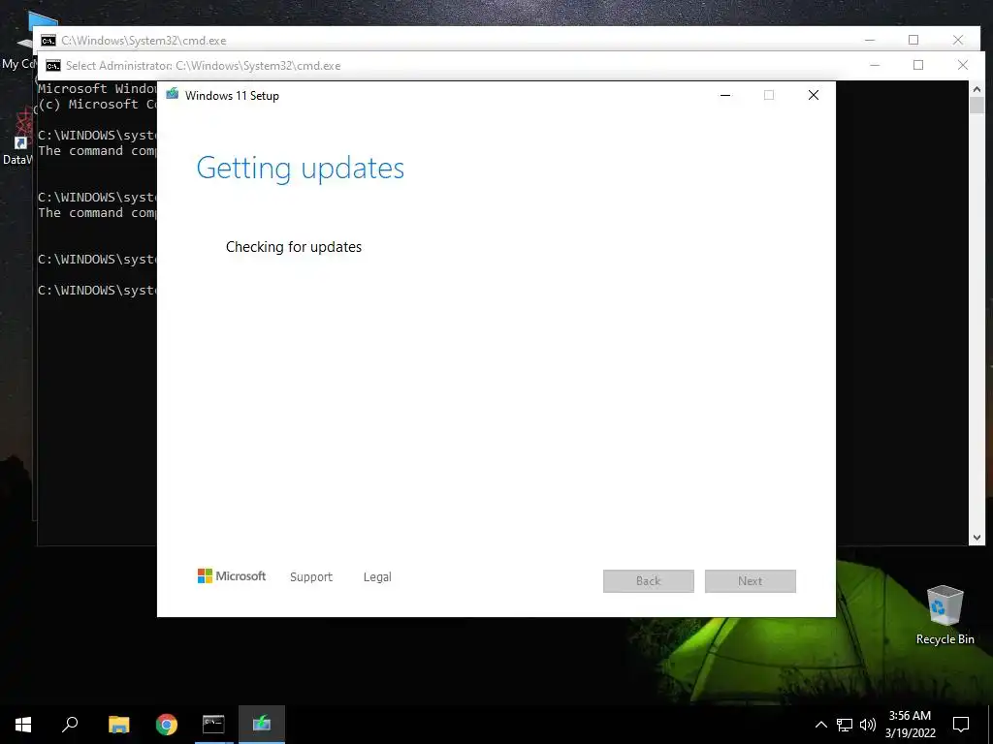This screenshot has height=744, width=993.
Task: Open network status tray icon
Action: 845,725
